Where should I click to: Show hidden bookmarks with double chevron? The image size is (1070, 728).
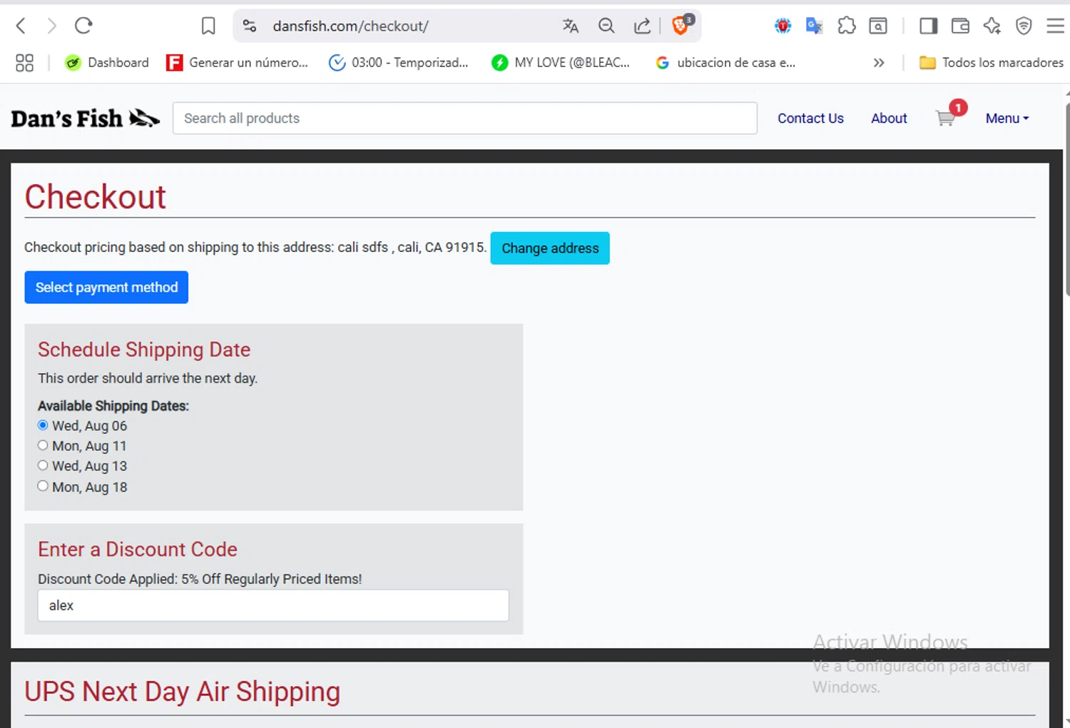click(x=879, y=63)
